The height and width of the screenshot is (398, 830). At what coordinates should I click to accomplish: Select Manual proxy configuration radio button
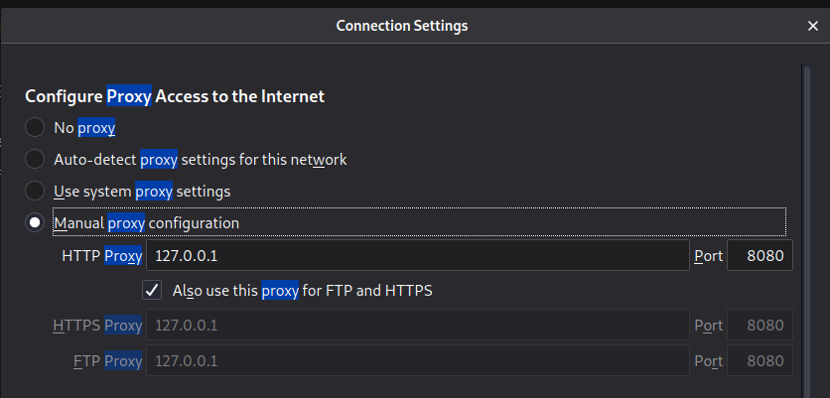(35, 223)
